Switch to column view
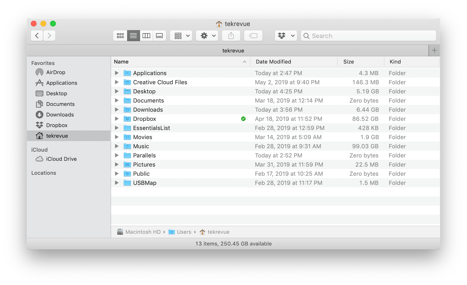 [x=147, y=36]
